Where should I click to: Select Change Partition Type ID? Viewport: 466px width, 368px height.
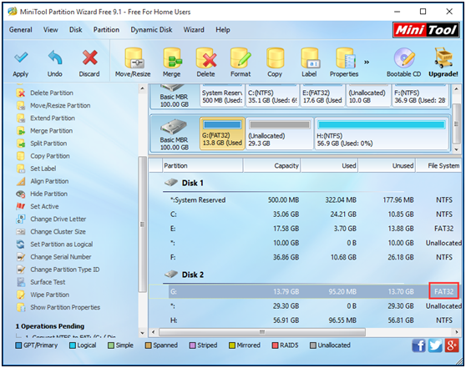[65, 270]
